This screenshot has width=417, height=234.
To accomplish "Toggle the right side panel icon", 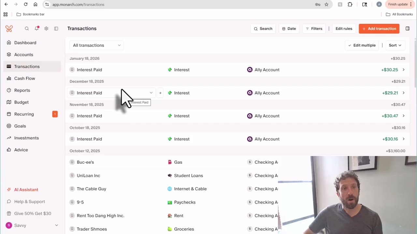I will (x=408, y=29).
